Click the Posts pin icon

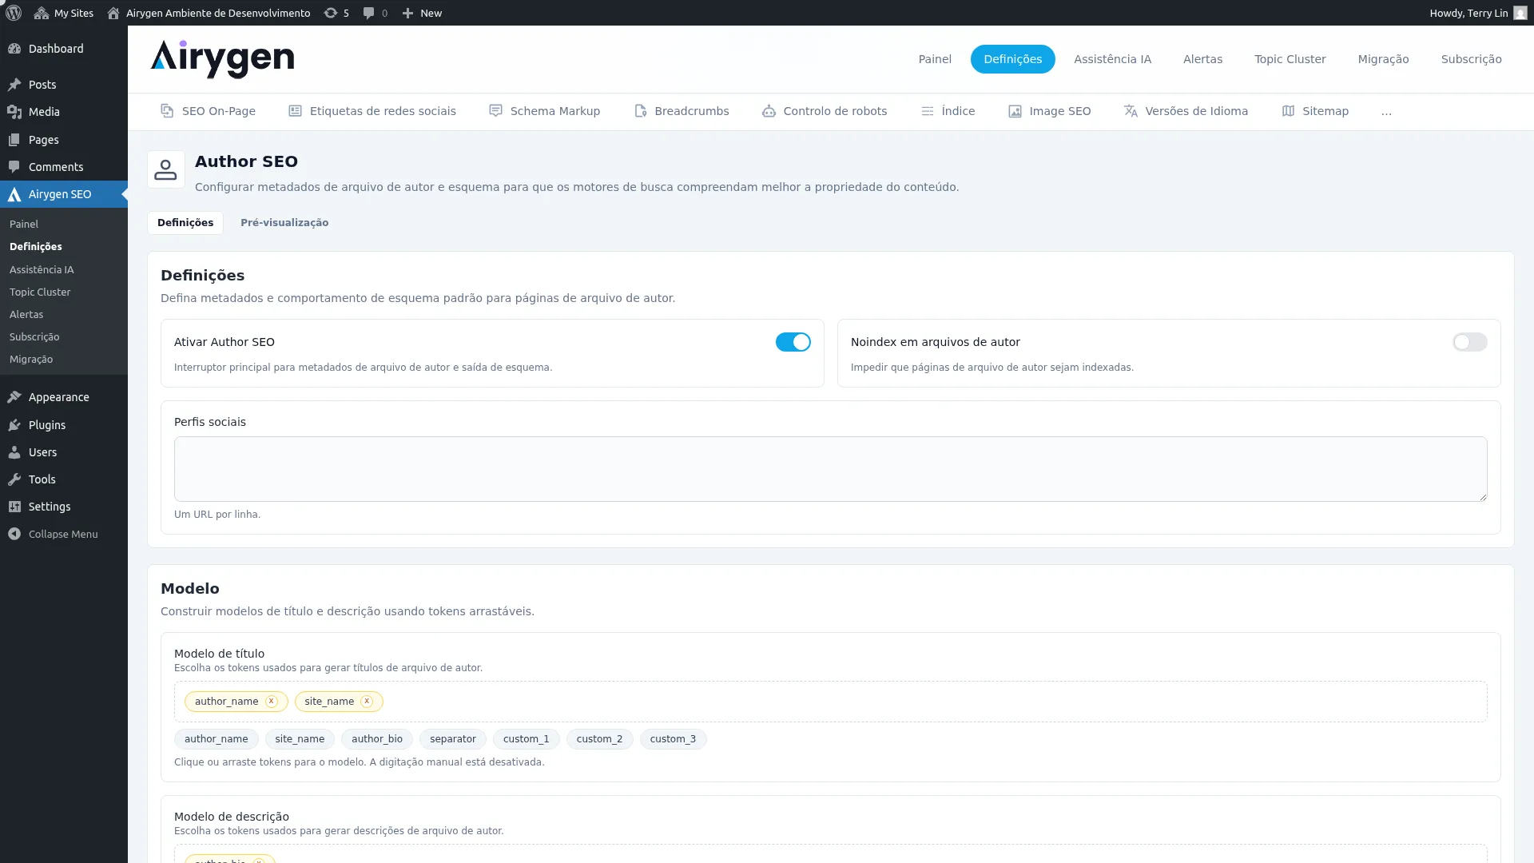(x=14, y=85)
